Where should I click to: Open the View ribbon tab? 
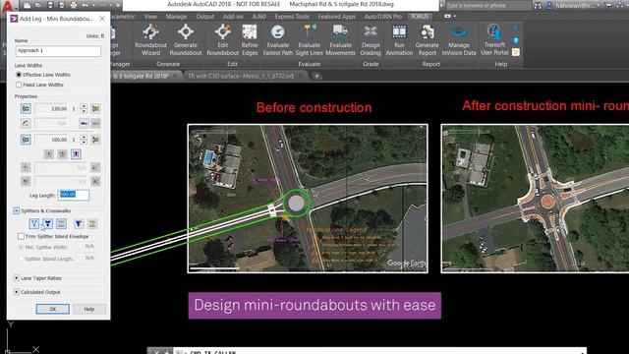point(150,17)
